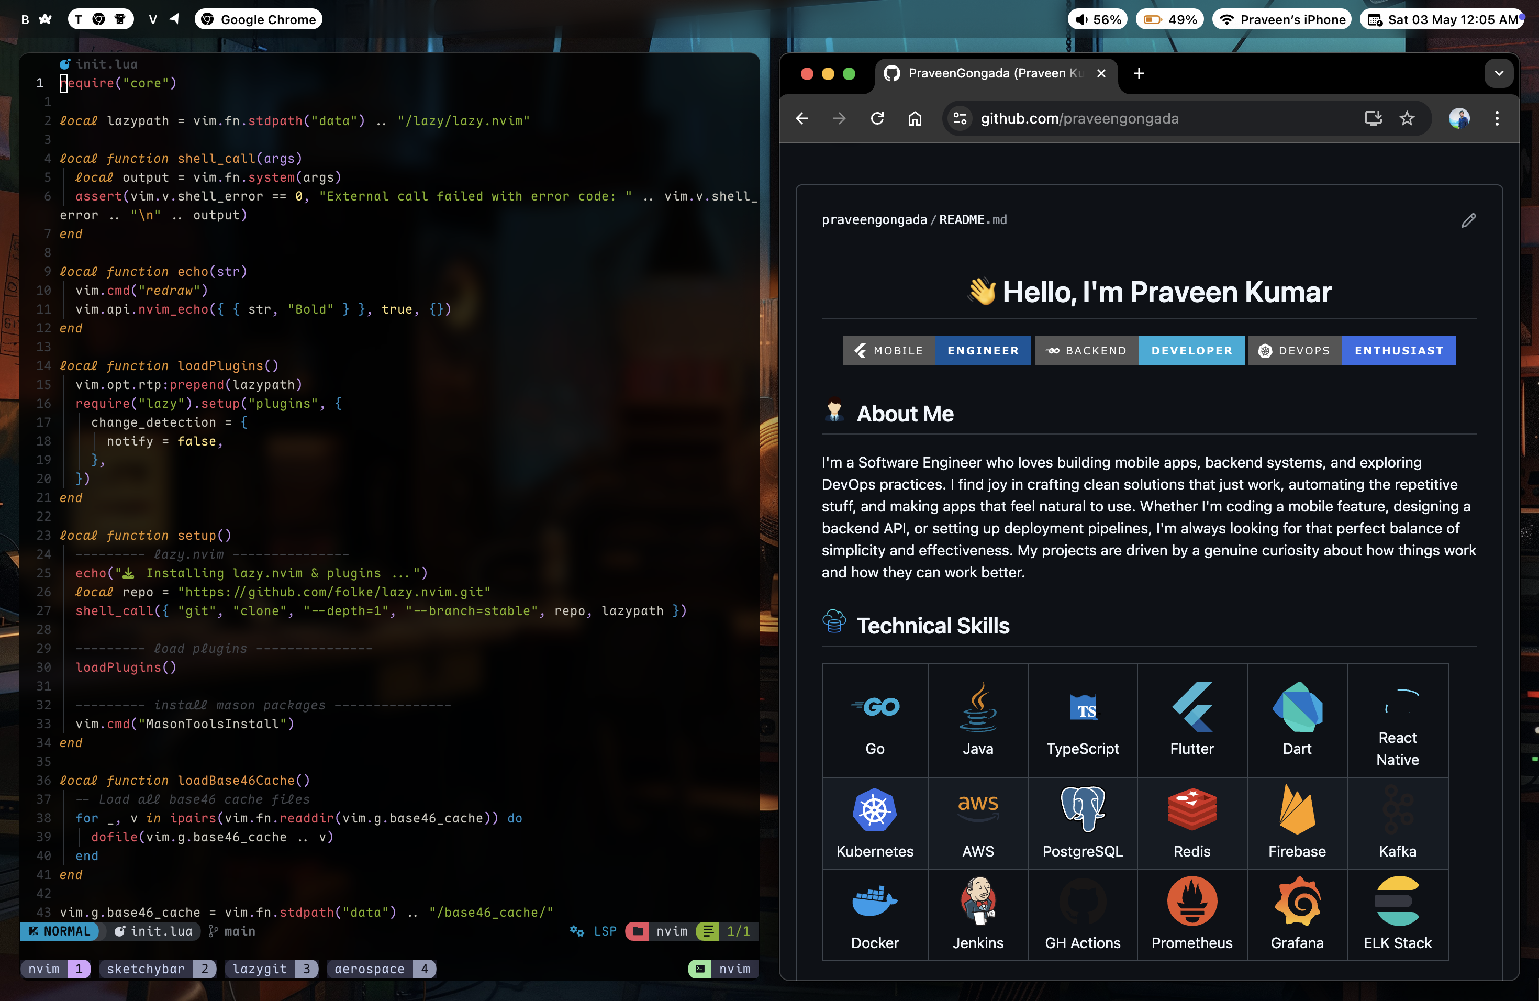This screenshot has width=1539, height=1001.
Task: Click the DevOps Enthusiast badge
Action: pos(1352,350)
